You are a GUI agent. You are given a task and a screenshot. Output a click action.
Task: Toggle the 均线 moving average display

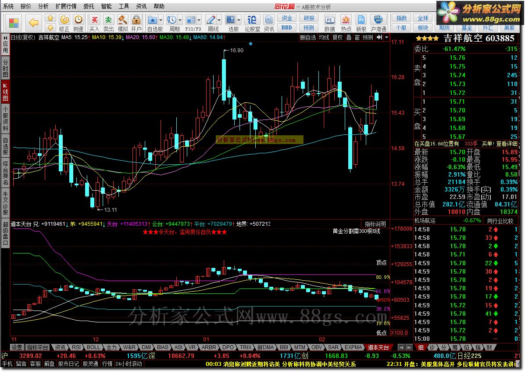coord(324,37)
